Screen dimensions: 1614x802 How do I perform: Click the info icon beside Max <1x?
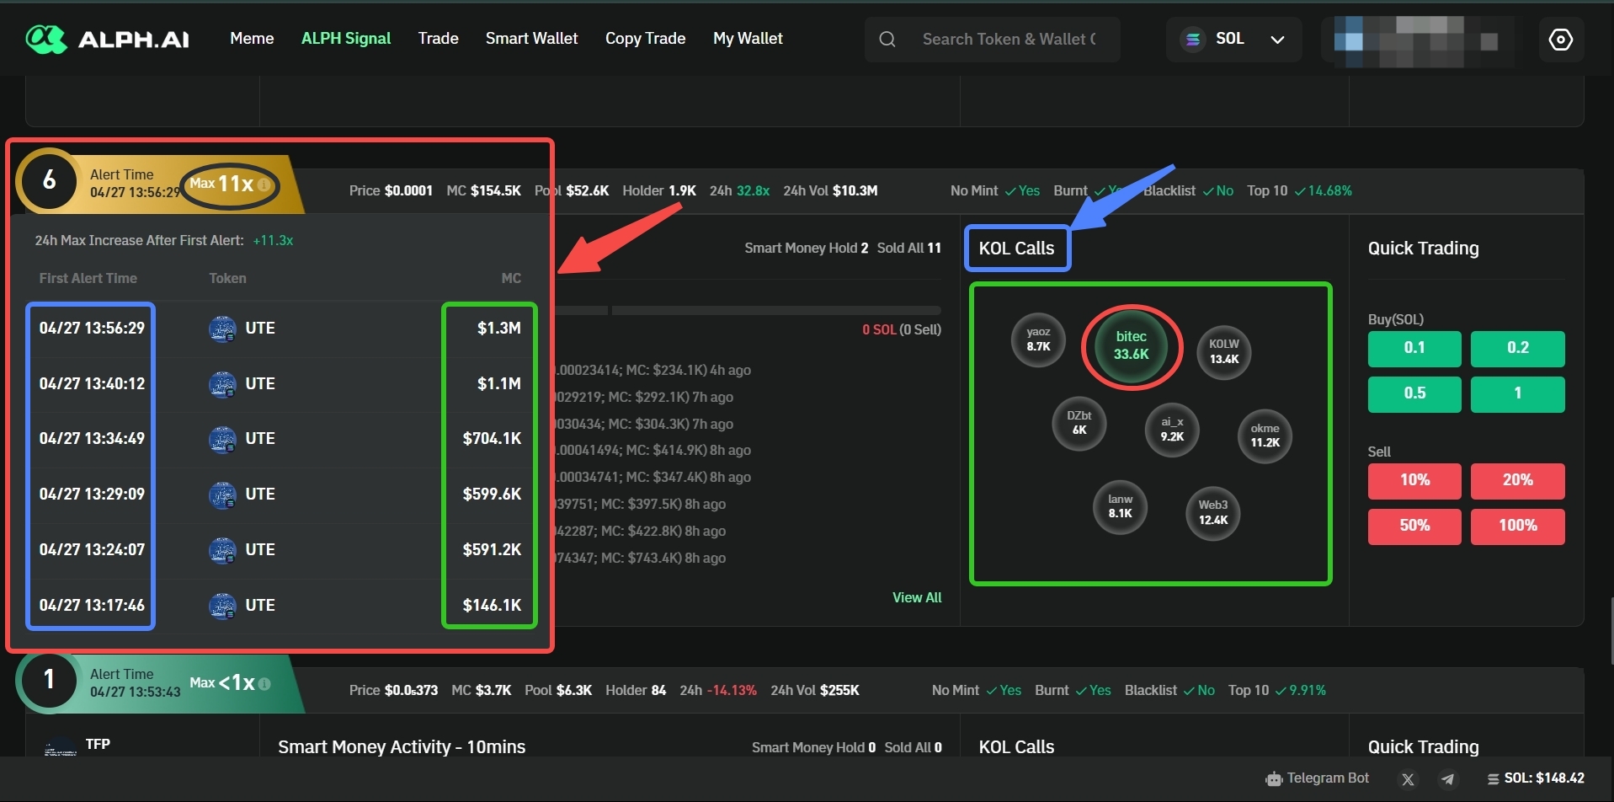pyautogui.click(x=264, y=684)
